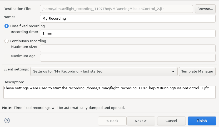The image size is (219, 127).
Task: Open the Template Manager
Action: click(x=197, y=71)
